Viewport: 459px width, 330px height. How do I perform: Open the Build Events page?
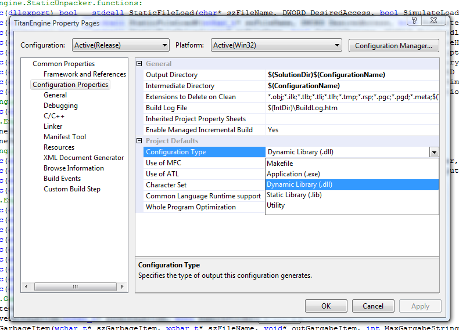(62, 179)
